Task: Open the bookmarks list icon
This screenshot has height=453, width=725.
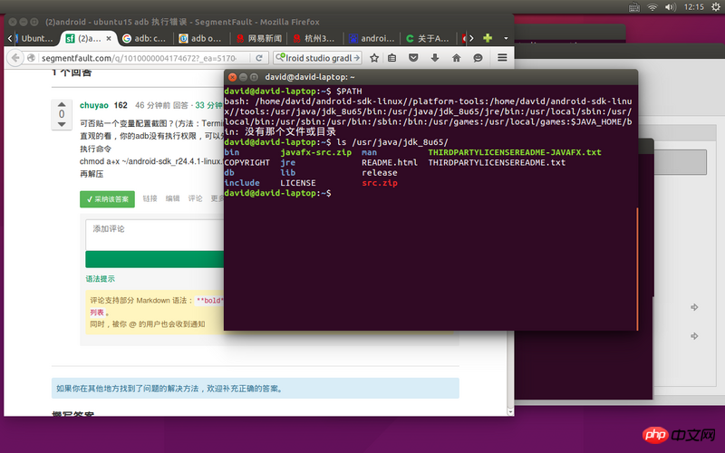Action: pyautogui.click(x=392, y=58)
